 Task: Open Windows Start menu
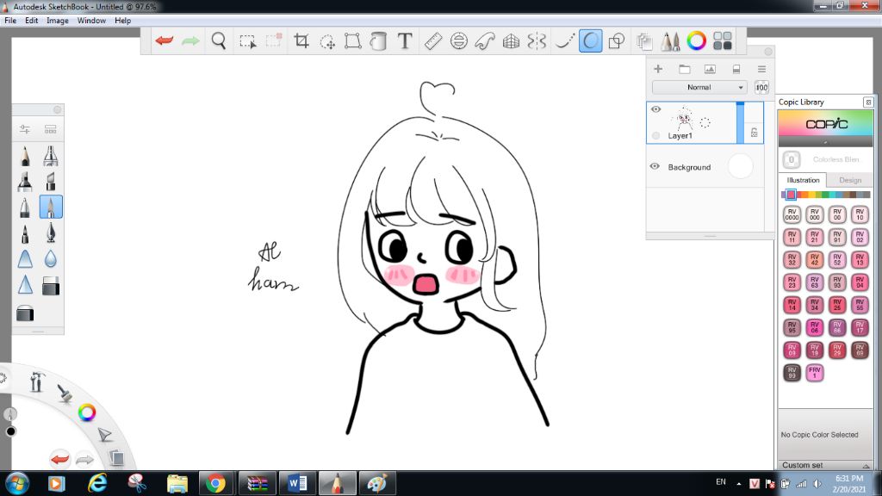coord(17,483)
